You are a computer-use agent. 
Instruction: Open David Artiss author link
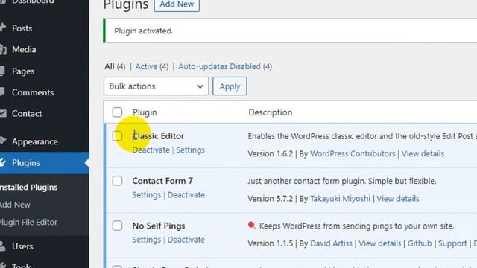pyautogui.click(x=331, y=243)
